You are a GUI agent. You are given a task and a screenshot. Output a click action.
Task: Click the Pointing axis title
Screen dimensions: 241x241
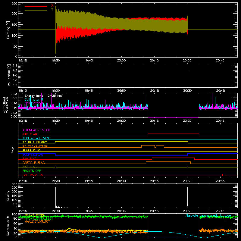tap(8, 30)
